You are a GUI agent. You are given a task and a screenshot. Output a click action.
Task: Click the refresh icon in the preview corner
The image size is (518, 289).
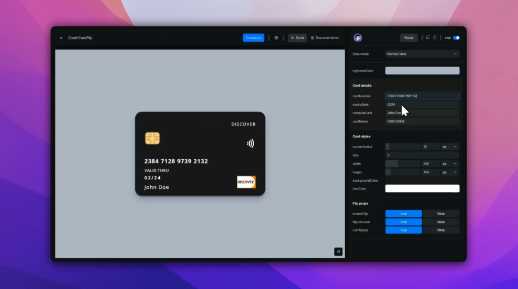(x=338, y=252)
